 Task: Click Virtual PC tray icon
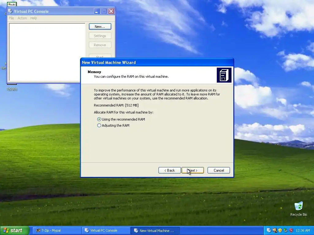tap(269, 230)
